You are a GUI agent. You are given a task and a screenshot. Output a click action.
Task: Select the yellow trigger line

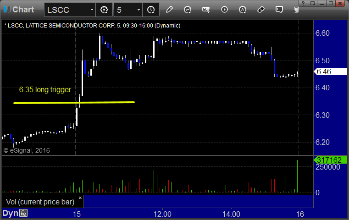pyautogui.click(x=74, y=103)
